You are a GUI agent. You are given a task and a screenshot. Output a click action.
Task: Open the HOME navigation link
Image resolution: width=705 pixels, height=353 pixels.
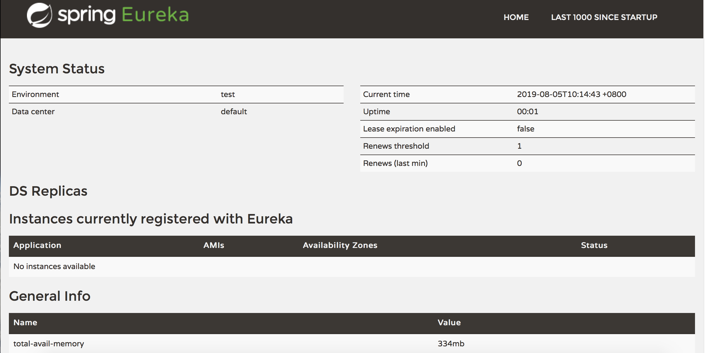[516, 17]
